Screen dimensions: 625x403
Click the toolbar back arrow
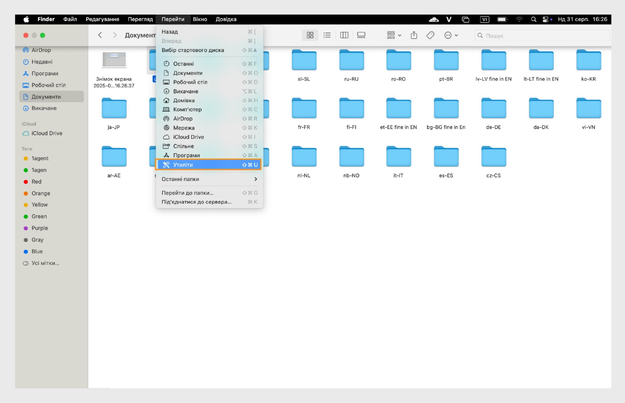coord(100,35)
